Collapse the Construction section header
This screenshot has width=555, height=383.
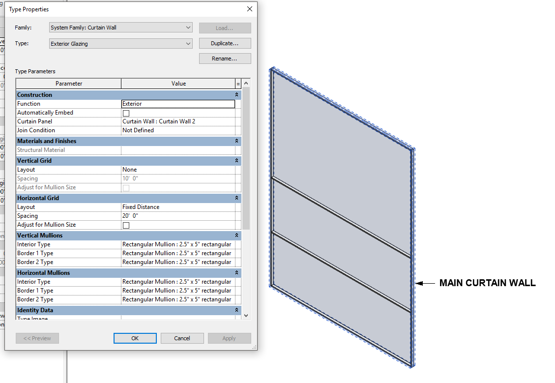click(236, 94)
